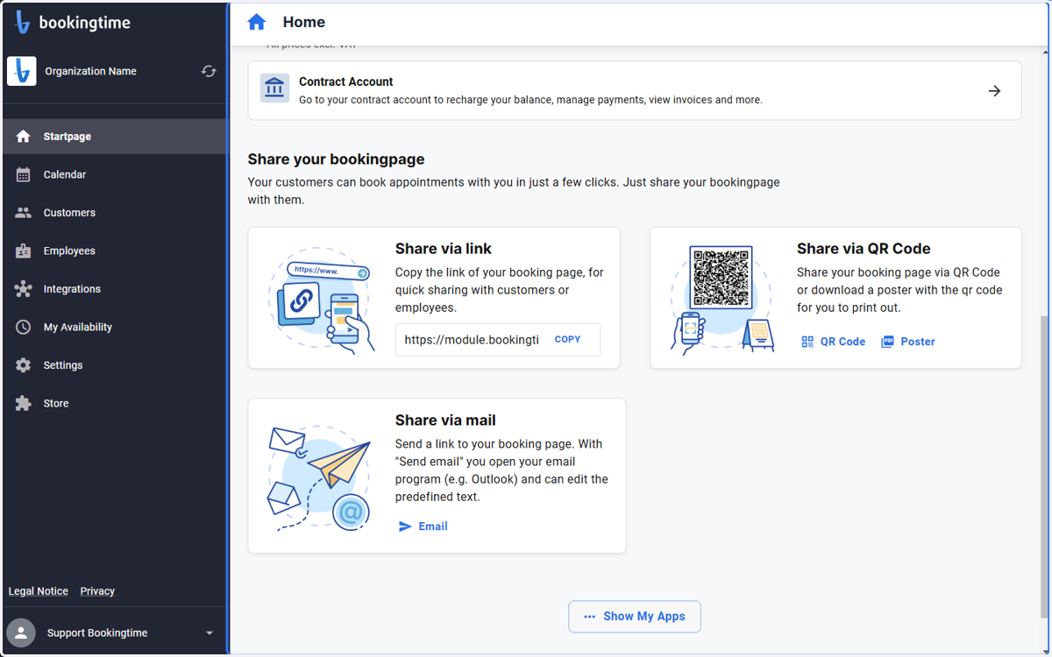Click the Poster PDF icon

(887, 342)
